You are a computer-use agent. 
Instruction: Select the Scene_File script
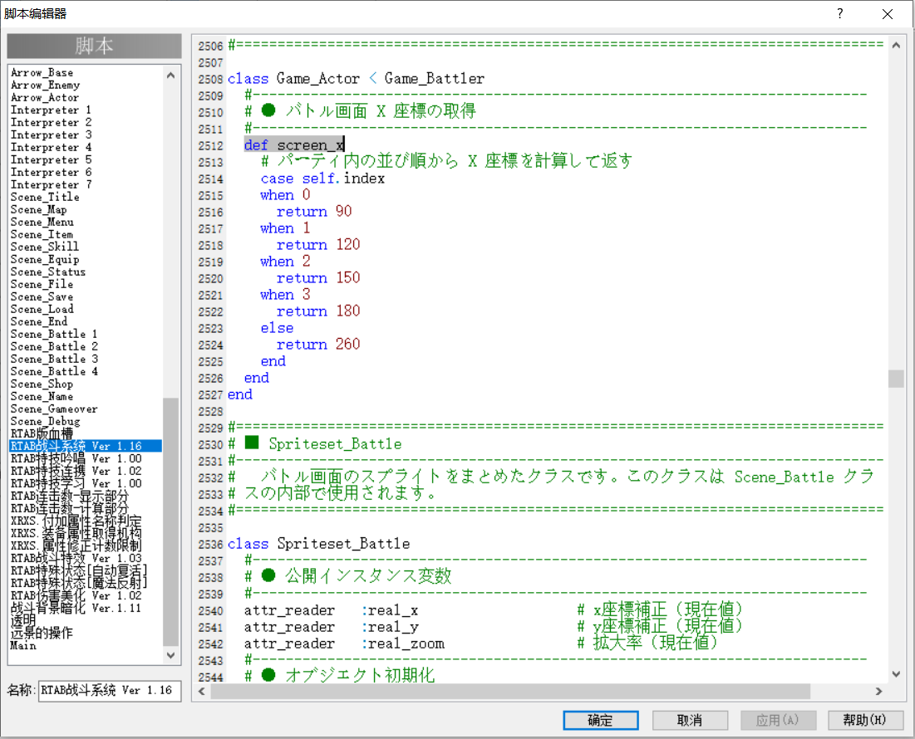[x=86, y=285]
